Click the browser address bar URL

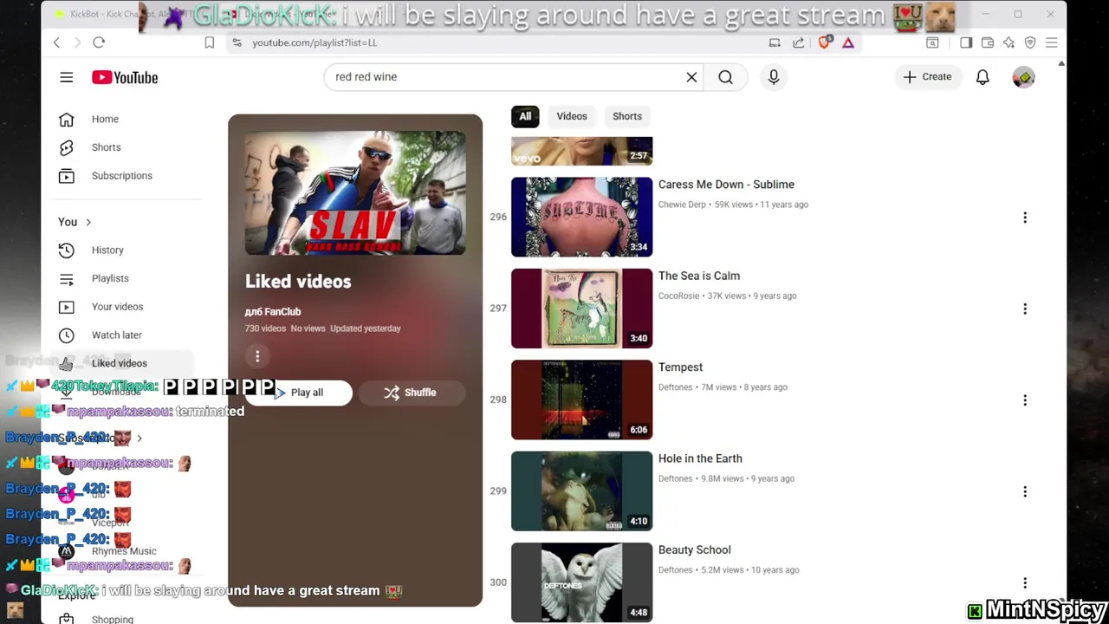315,42
